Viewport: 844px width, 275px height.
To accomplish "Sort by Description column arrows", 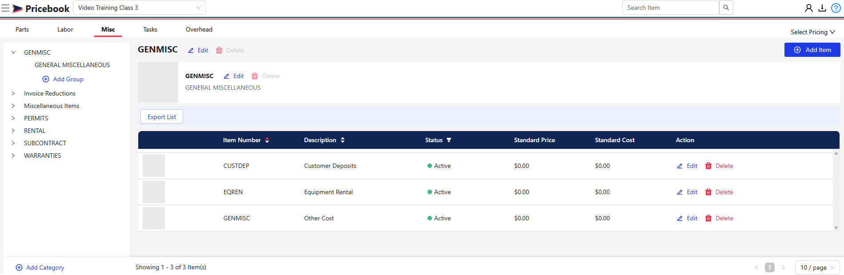I will point(343,140).
